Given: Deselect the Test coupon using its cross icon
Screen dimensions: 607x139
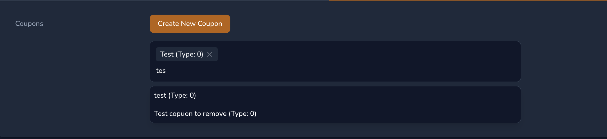Looking at the screenshot, I should coord(210,54).
